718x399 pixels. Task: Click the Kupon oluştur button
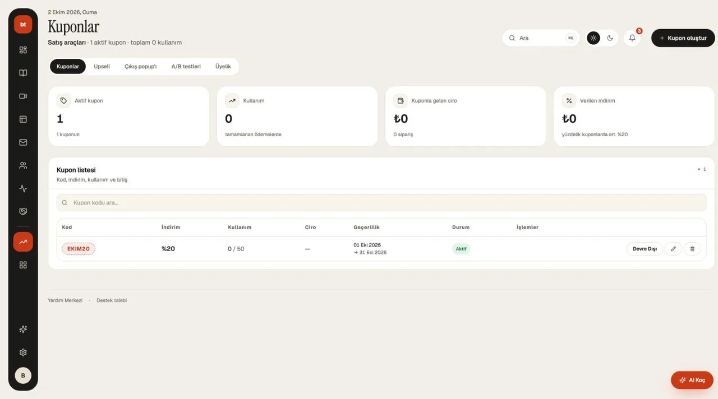683,38
